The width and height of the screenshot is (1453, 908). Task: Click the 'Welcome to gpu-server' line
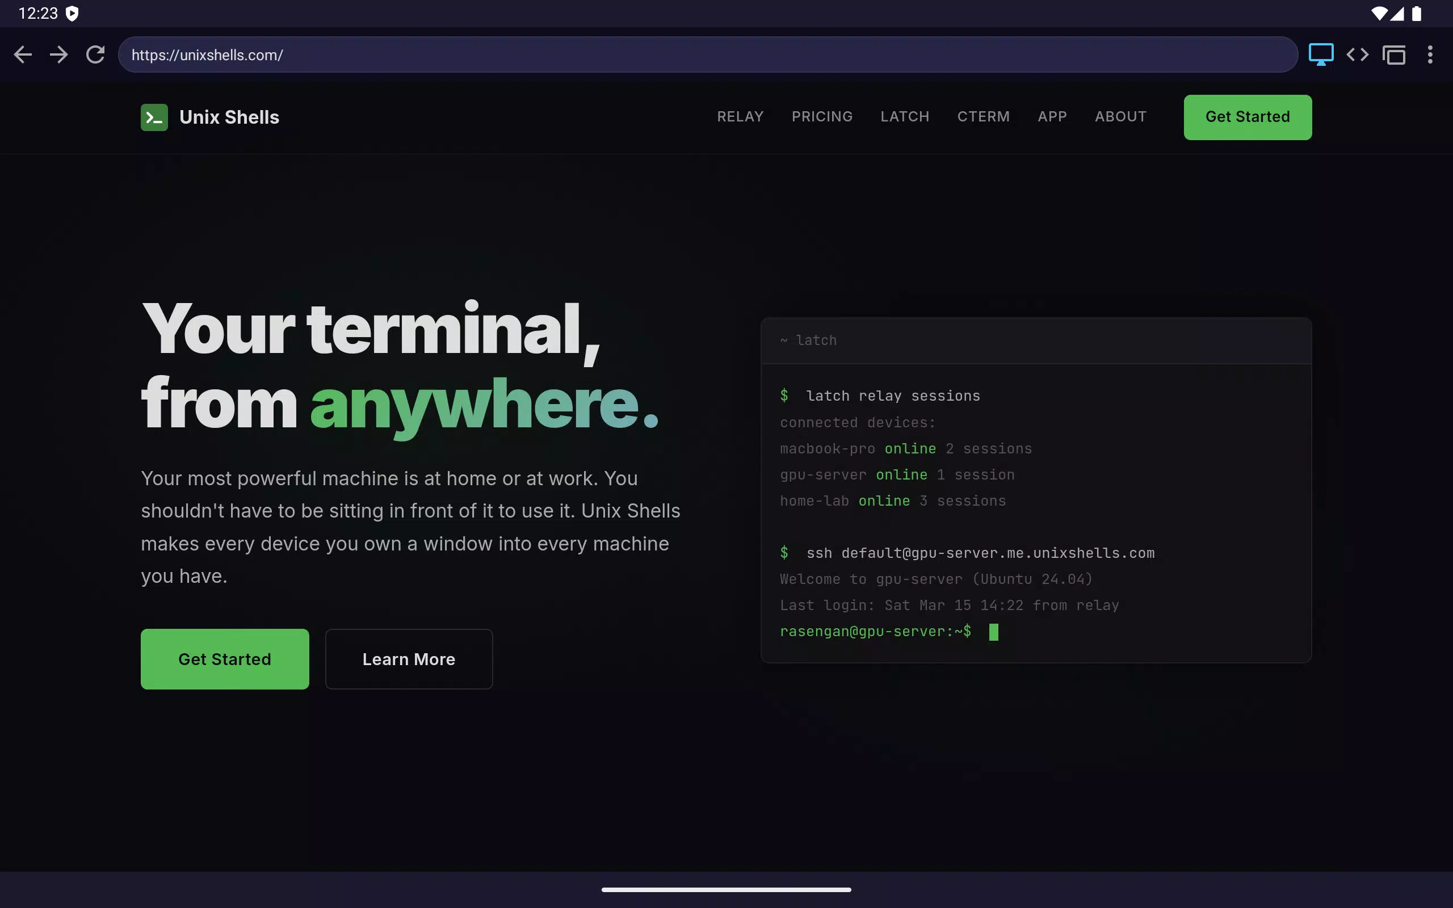click(935, 579)
